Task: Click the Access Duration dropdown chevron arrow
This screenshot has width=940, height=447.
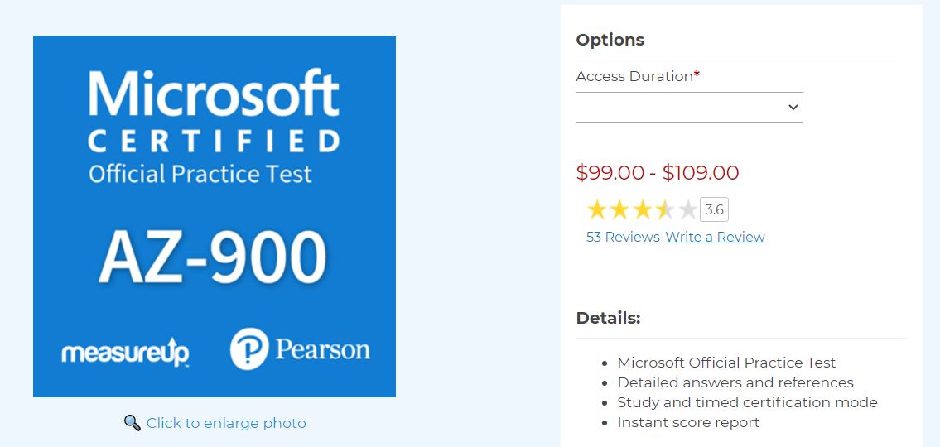Action: (x=793, y=108)
